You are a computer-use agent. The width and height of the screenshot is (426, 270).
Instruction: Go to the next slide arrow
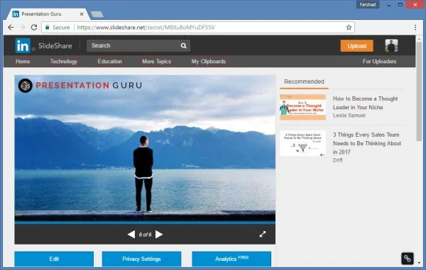[x=159, y=235]
